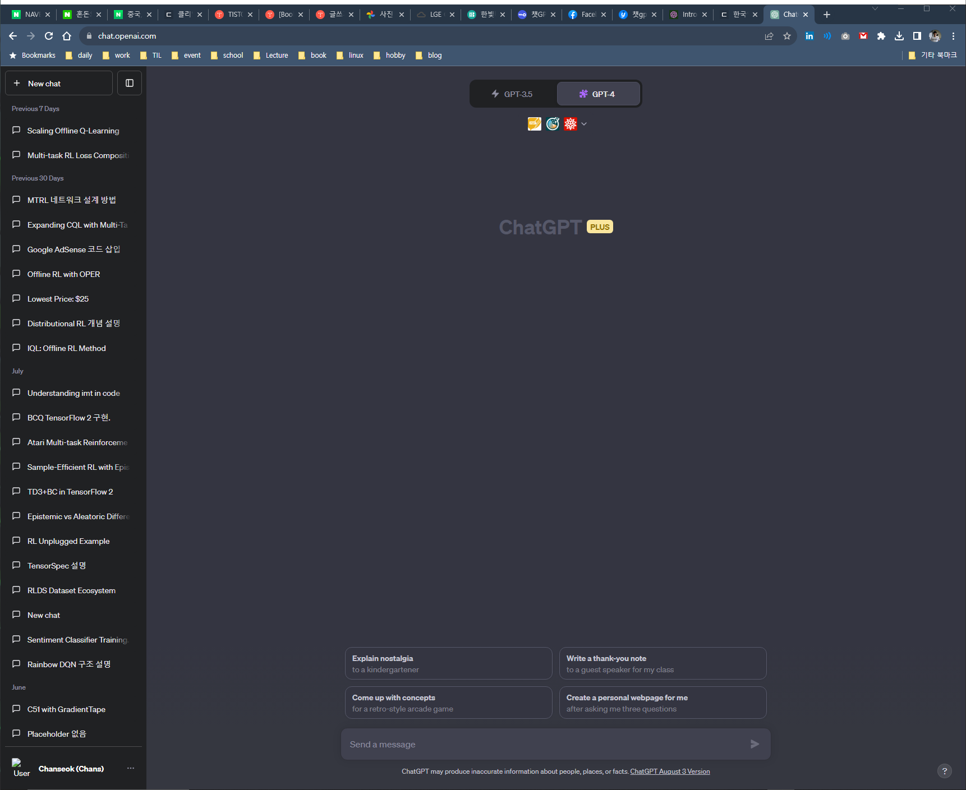Open the Lowest Price: $25 chat
This screenshot has height=790, width=966.
(73, 299)
